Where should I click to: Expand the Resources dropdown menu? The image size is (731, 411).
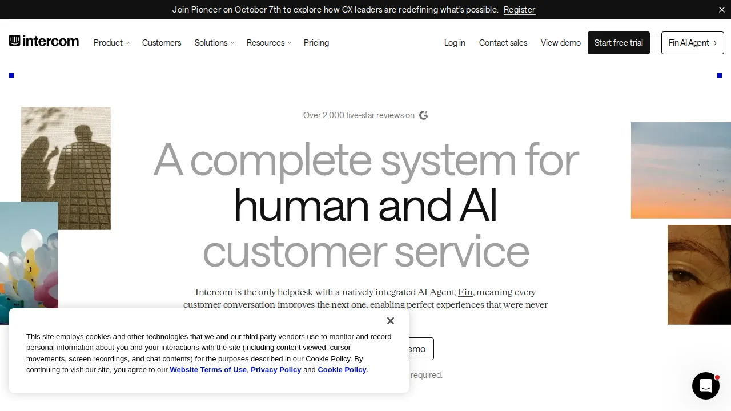pyautogui.click(x=269, y=43)
